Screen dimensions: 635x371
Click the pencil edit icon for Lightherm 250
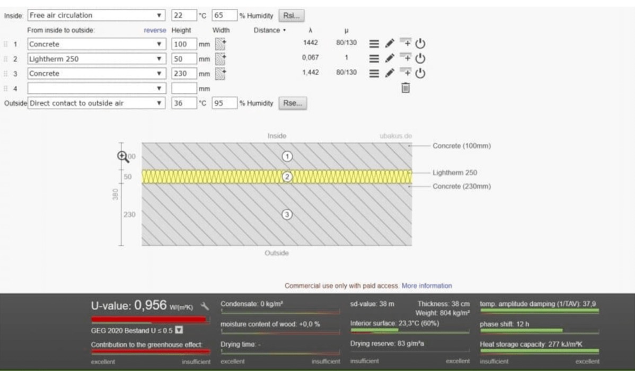pos(390,58)
